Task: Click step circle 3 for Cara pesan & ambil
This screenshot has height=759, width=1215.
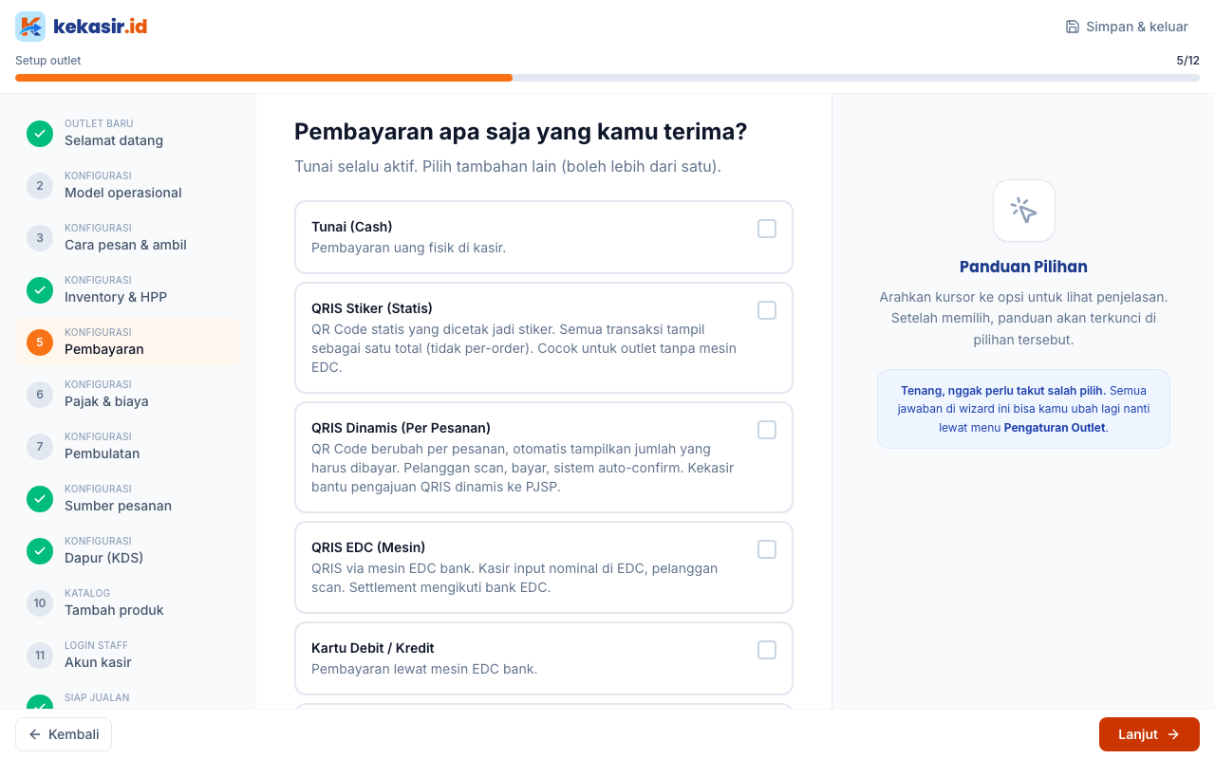Action: coord(40,238)
